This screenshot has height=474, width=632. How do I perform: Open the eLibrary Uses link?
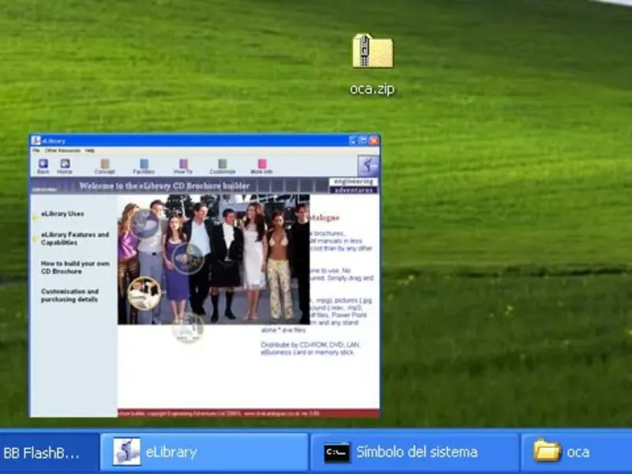[62, 214]
